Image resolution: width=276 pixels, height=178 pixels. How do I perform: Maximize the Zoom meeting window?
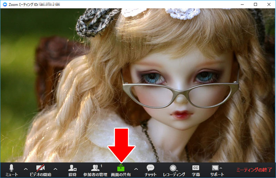point(256,4)
